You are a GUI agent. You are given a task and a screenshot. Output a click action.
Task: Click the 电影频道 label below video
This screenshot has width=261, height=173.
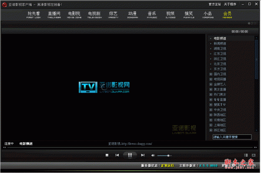[26, 144]
